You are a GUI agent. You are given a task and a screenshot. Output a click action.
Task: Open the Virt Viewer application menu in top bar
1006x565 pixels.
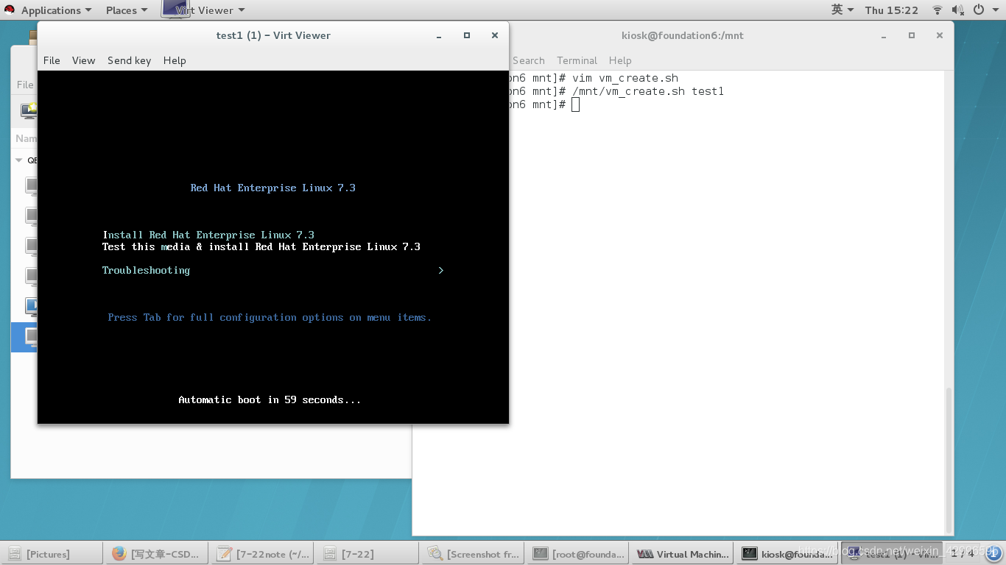203,10
